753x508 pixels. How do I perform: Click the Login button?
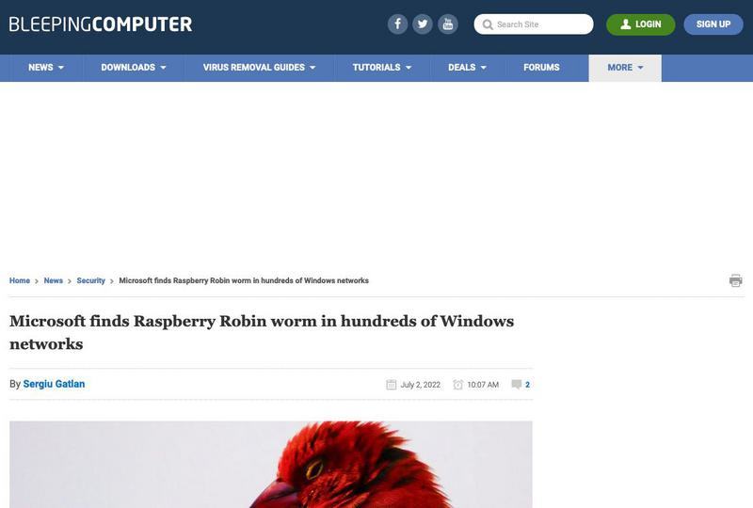(641, 24)
